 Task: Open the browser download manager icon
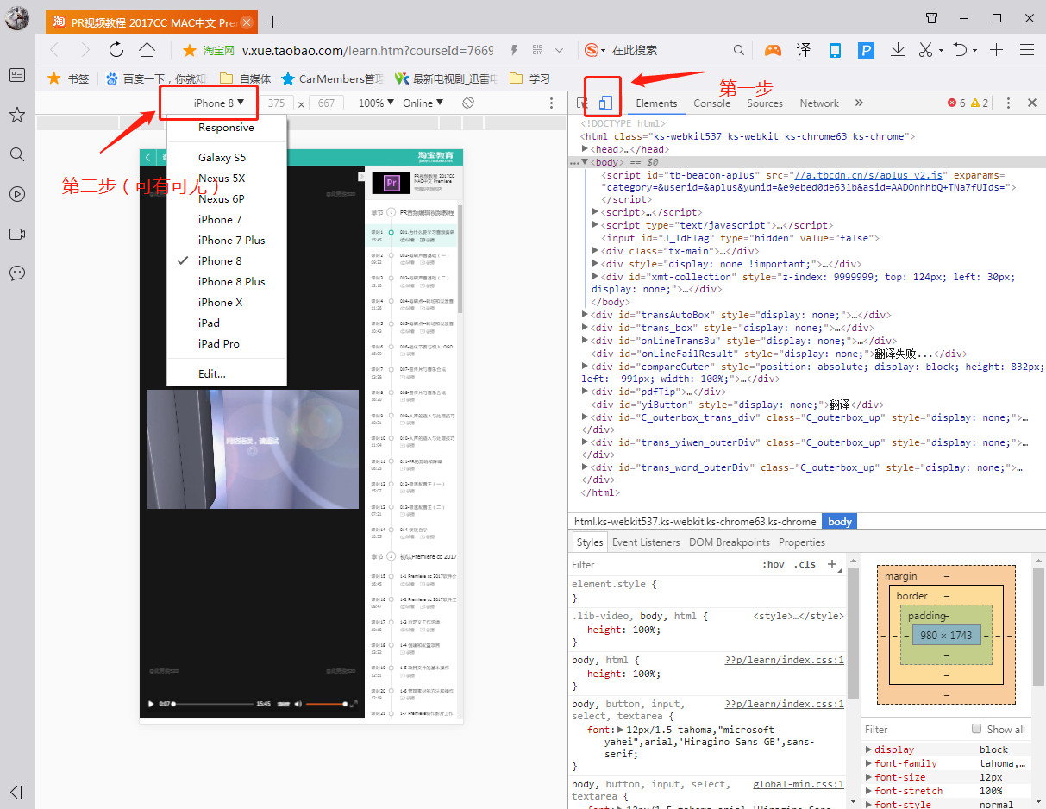click(x=898, y=50)
